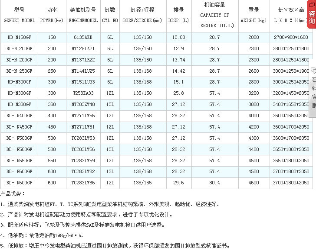Click the NT144LU25 engine cell
This screenshot has width=316, height=251.
(83, 71)
